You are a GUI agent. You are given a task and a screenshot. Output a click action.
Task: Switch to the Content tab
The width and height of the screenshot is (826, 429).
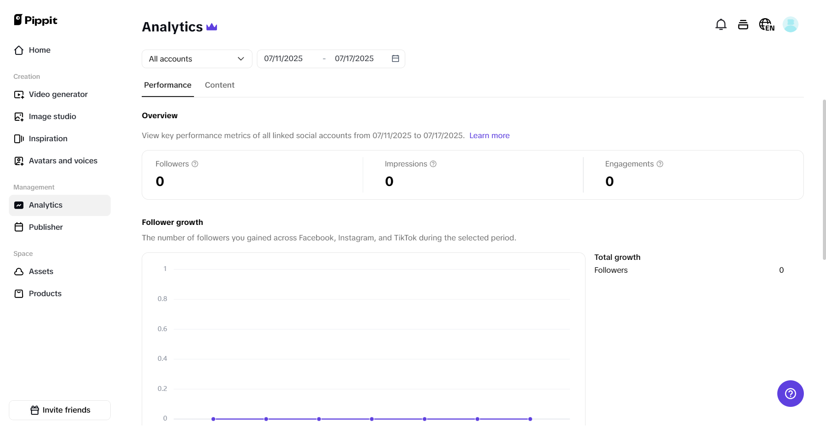pyautogui.click(x=219, y=85)
